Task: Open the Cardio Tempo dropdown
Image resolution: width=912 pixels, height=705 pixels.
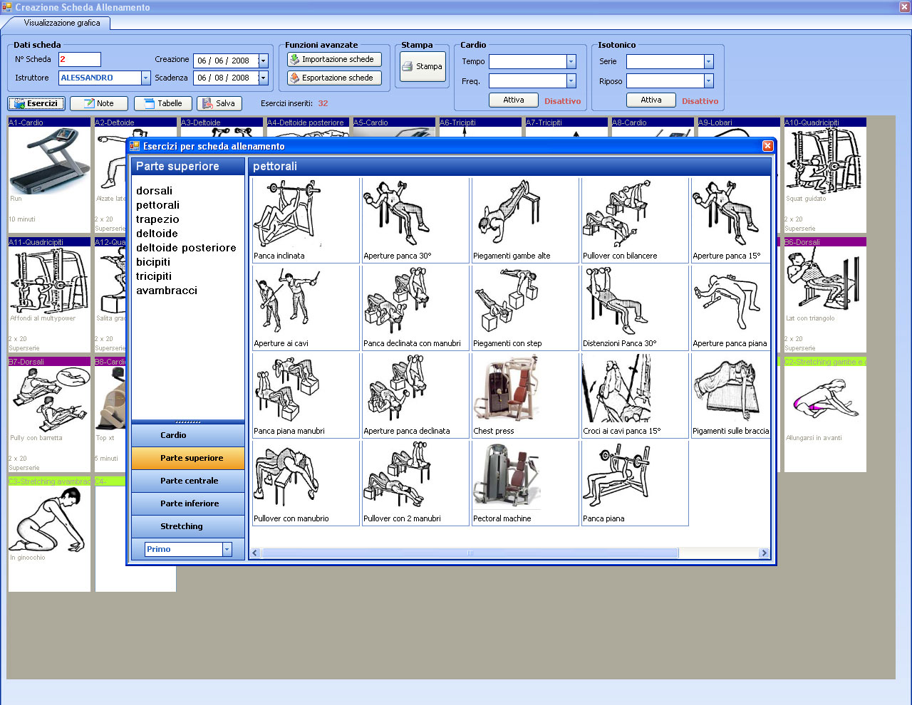Action: (x=571, y=62)
